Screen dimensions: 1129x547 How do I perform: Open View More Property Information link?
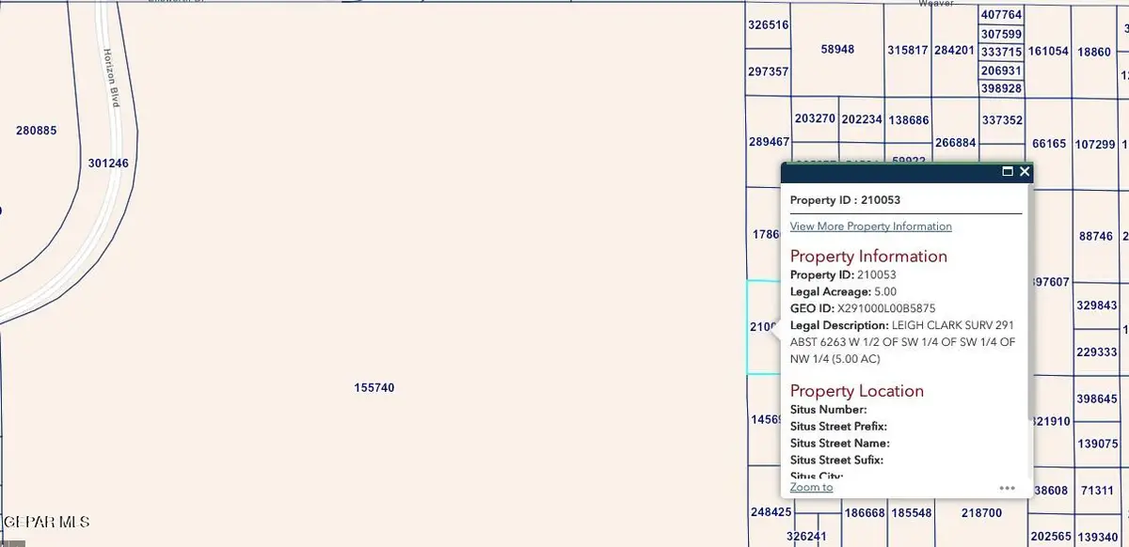[870, 227]
